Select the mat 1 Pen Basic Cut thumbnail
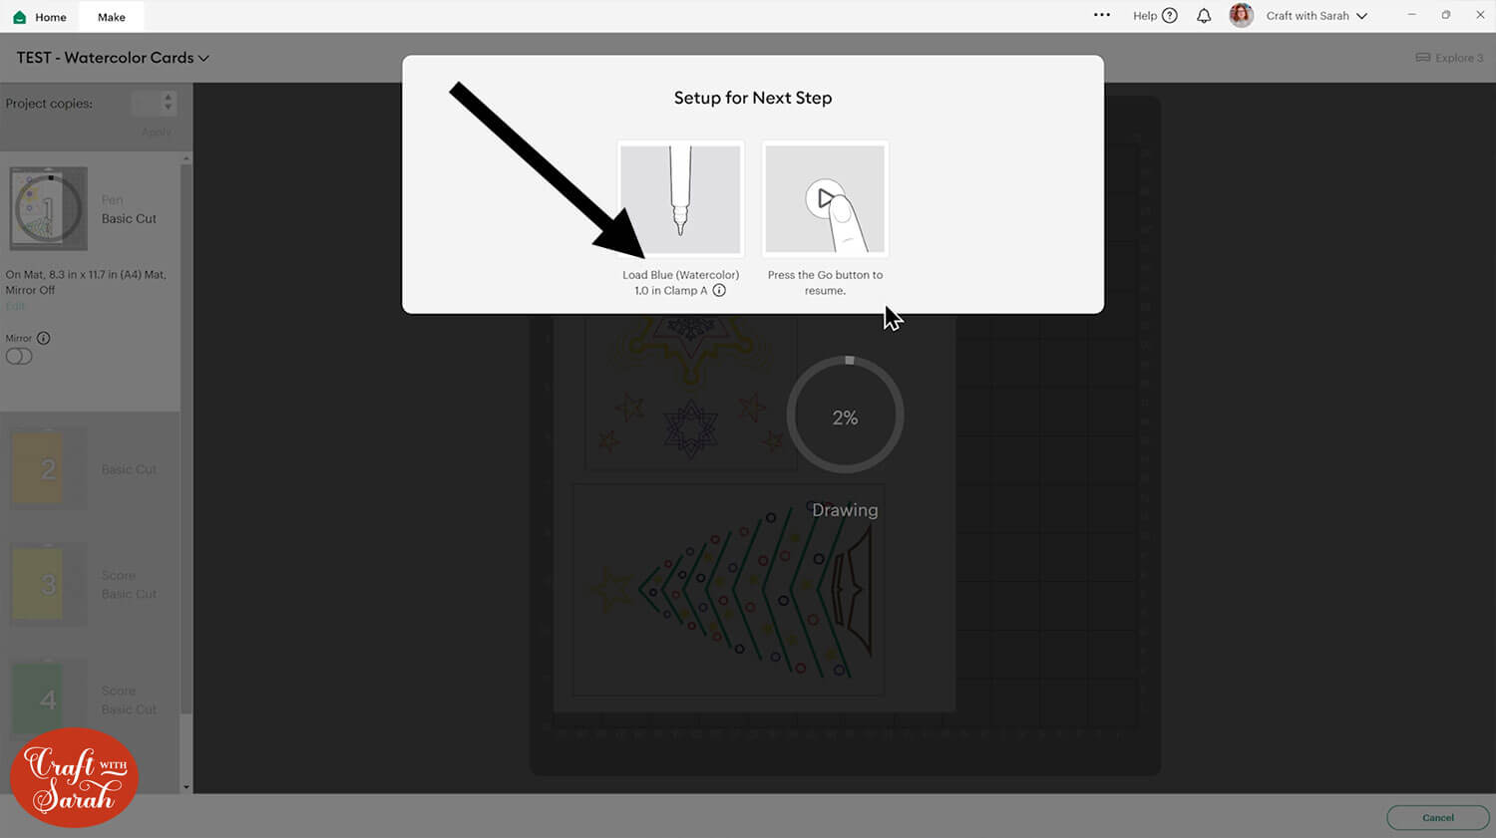This screenshot has height=838, width=1496. click(x=49, y=208)
